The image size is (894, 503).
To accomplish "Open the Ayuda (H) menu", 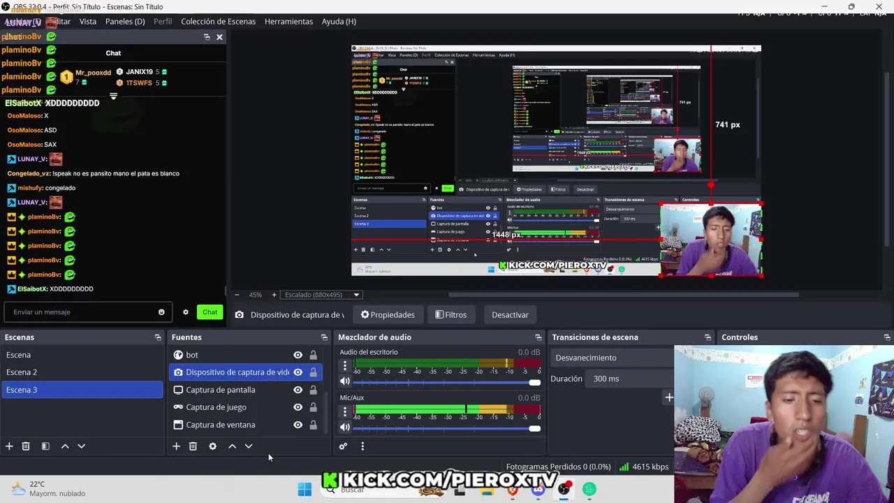I will click(x=339, y=22).
